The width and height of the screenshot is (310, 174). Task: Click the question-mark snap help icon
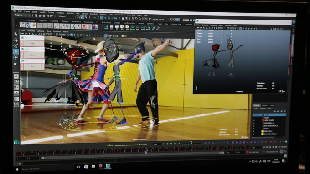pyautogui.click(x=119, y=18)
